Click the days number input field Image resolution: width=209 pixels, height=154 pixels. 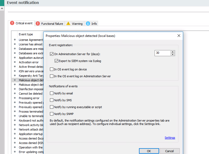(162, 53)
